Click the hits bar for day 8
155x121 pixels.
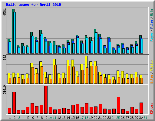click(40, 42)
